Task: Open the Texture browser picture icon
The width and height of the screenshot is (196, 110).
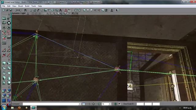Action: pyautogui.click(x=46, y=10)
